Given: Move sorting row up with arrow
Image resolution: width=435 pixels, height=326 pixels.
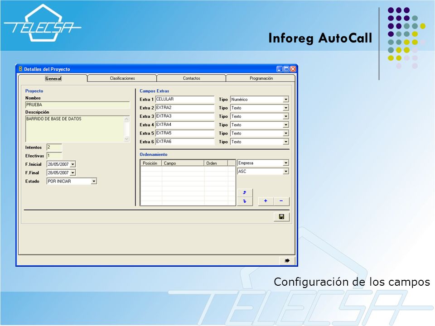Looking at the screenshot, I should click(245, 192).
